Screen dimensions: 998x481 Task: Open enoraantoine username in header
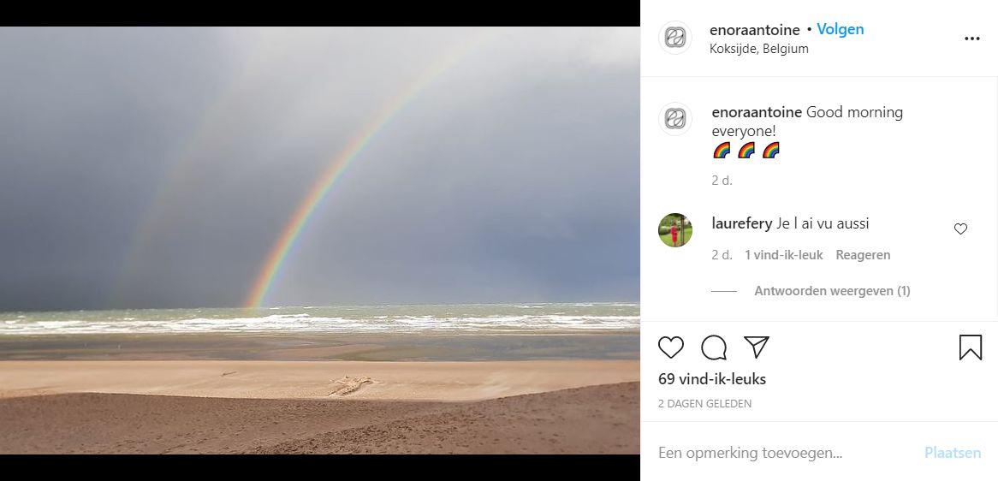click(x=754, y=30)
